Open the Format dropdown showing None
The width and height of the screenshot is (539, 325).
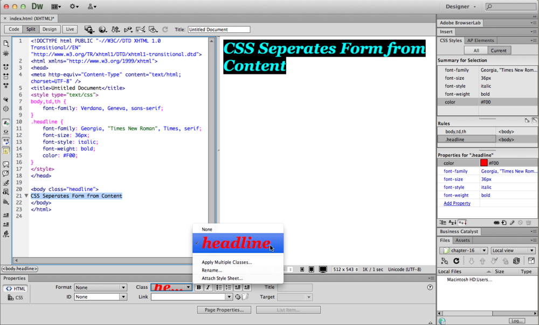tap(100, 287)
